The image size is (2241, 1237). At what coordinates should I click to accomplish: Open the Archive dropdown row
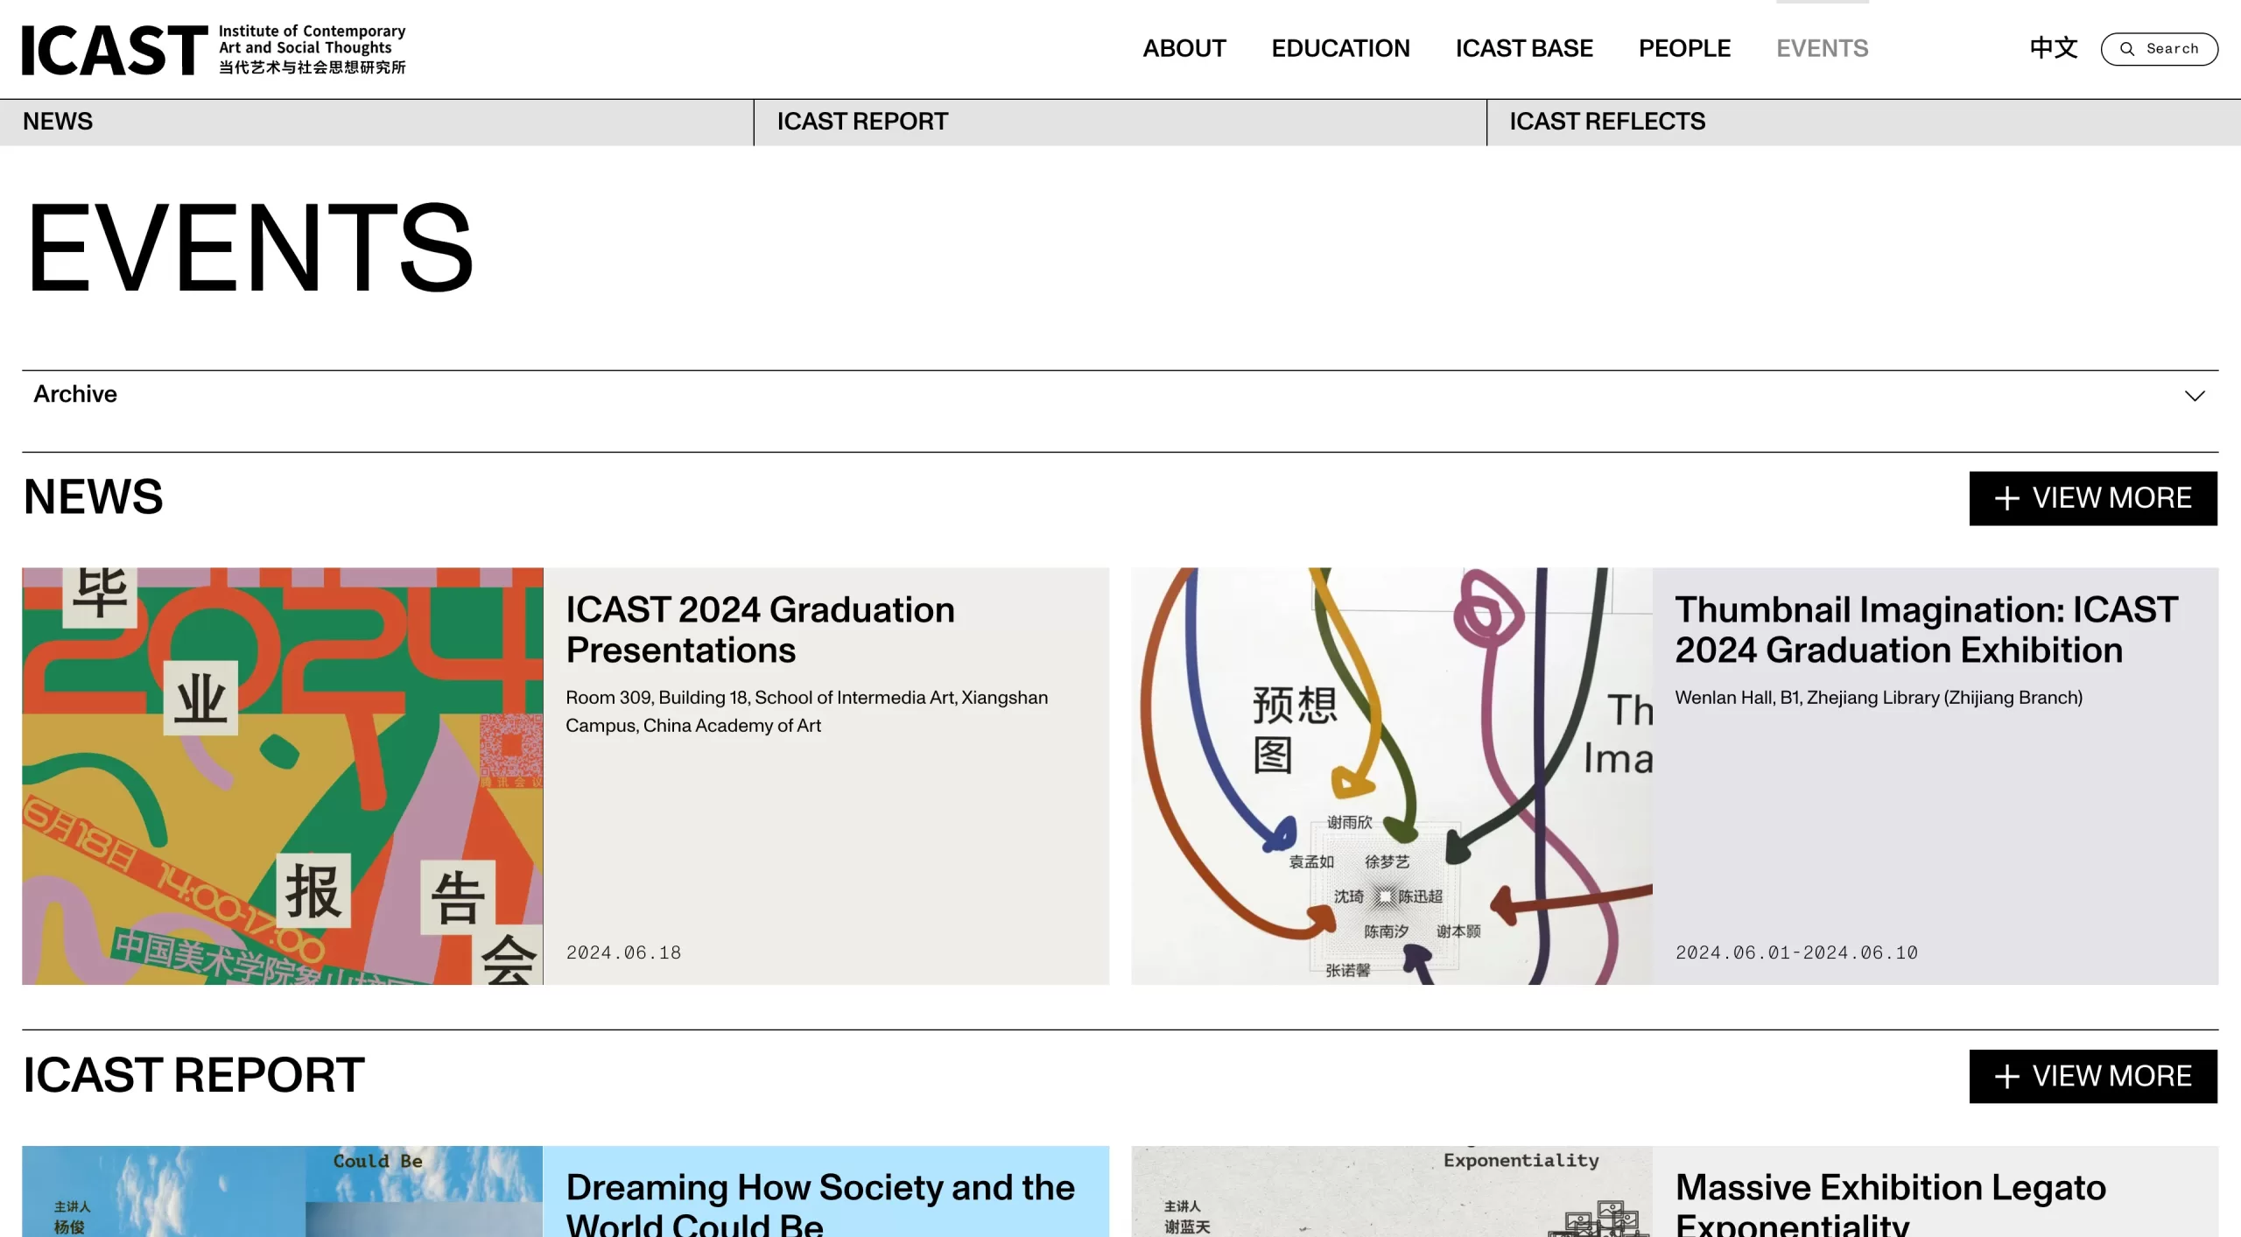[1120, 395]
